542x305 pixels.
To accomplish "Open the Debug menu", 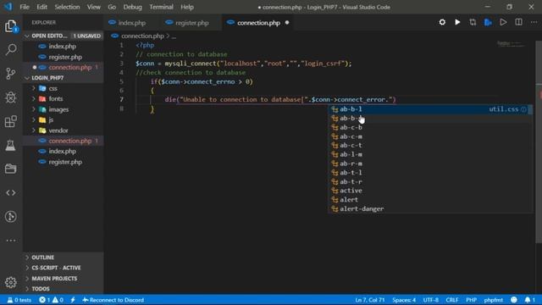I will (x=132, y=7).
